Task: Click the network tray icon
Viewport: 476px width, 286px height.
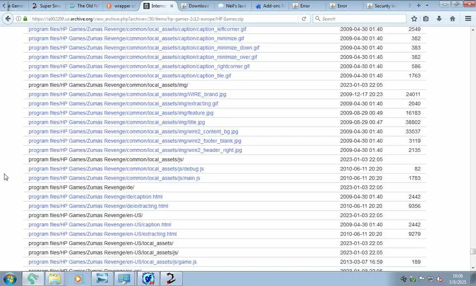Action: tap(431, 279)
